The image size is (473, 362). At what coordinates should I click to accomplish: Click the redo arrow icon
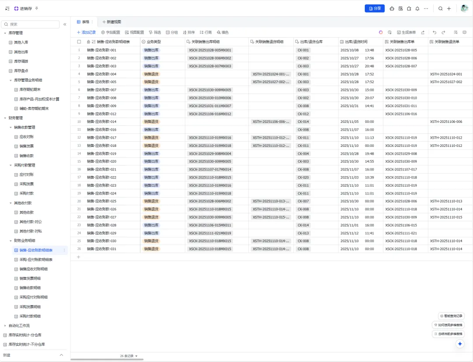point(443,32)
